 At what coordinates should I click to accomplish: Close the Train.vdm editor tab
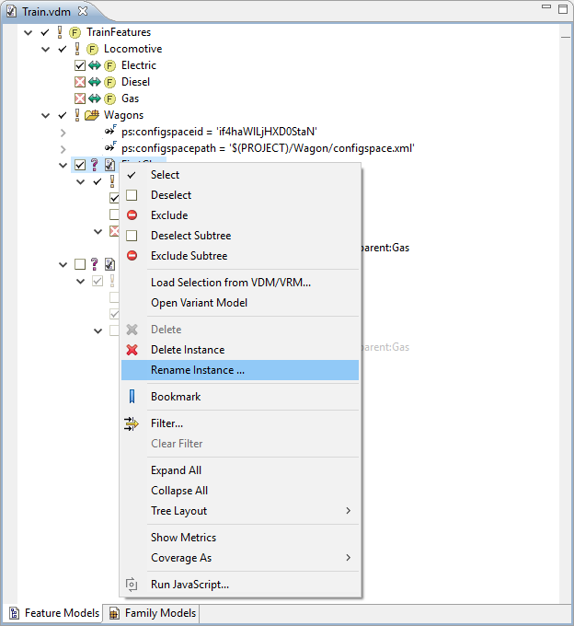82,10
